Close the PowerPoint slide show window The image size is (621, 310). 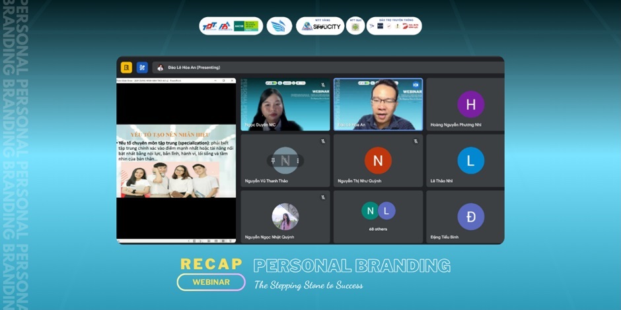click(232, 80)
